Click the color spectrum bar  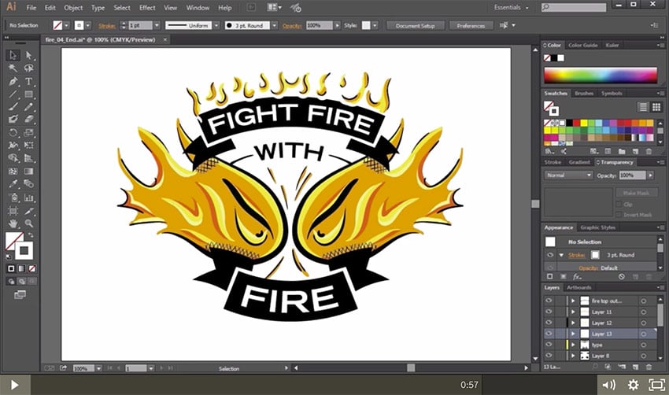point(600,76)
